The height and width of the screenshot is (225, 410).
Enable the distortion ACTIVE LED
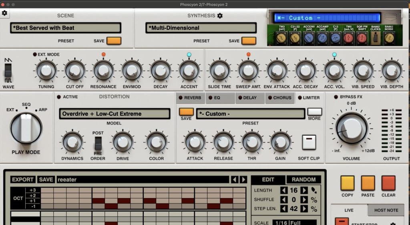coord(59,97)
